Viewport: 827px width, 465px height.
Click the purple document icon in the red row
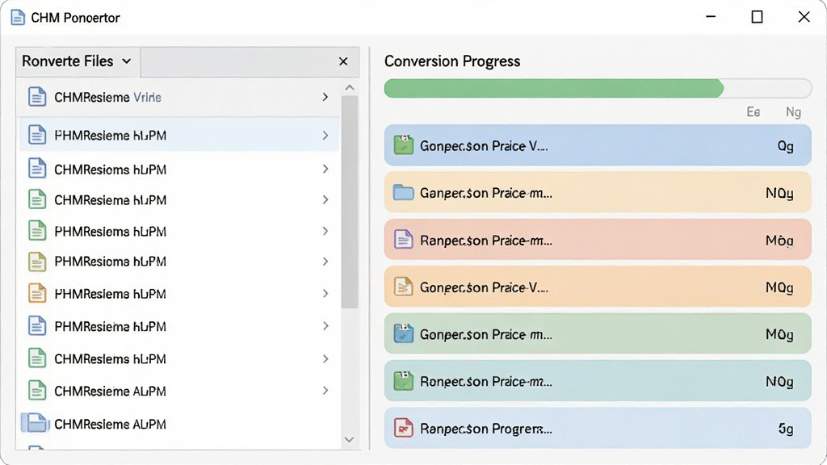coord(404,240)
